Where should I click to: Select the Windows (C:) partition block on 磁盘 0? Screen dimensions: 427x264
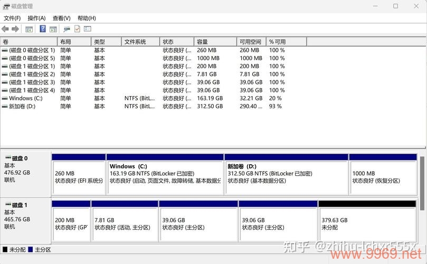point(165,174)
